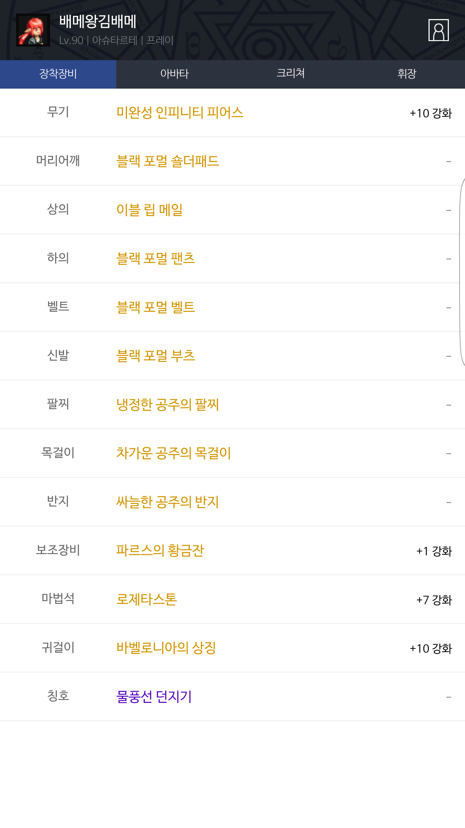Click the 블랙 포멀 벨트 item
This screenshot has width=465, height=828.
156,307
